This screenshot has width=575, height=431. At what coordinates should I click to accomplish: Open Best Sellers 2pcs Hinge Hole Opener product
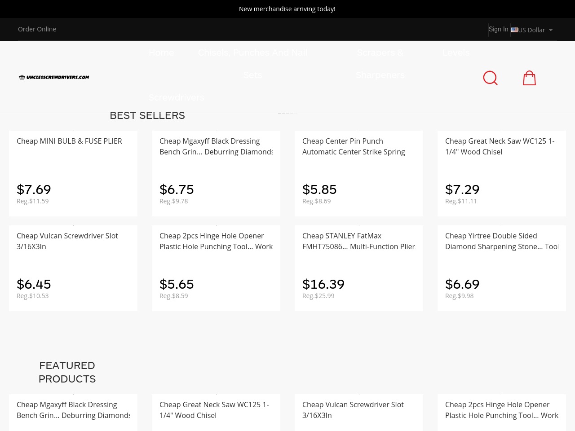(x=216, y=241)
